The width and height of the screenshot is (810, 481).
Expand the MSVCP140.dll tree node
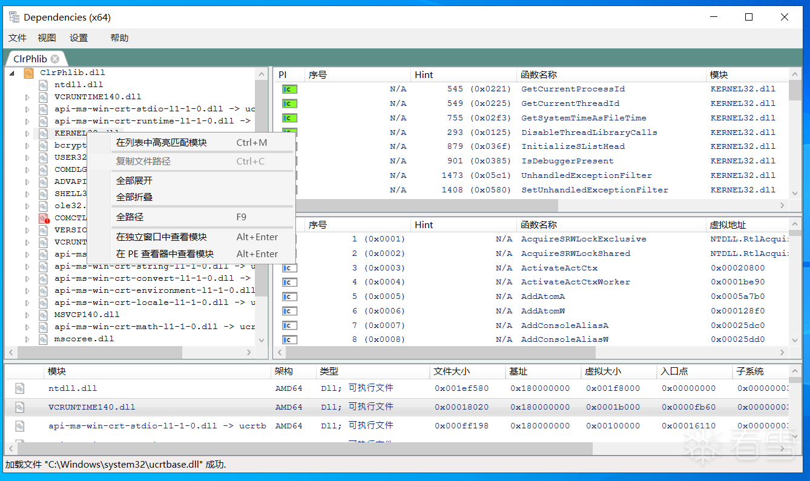coord(27,315)
